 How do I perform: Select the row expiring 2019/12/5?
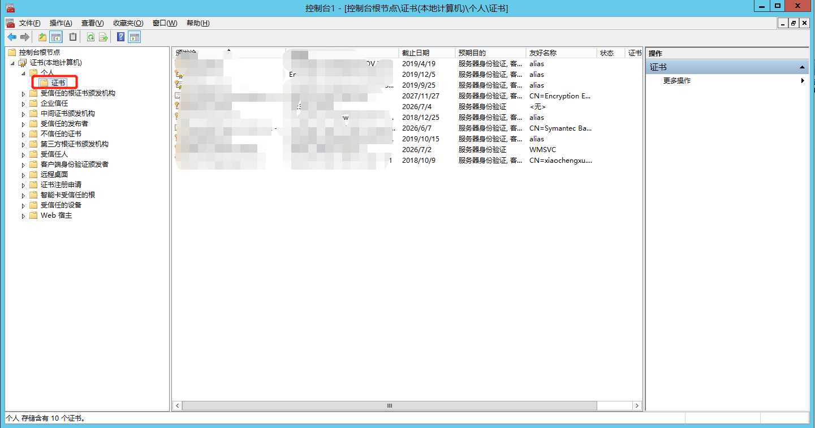pos(407,75)
